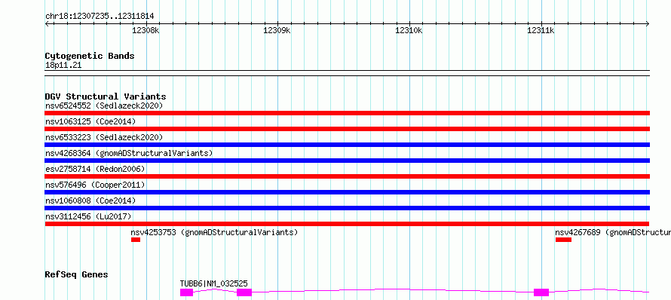This screenshot has width=671, height=300.
Task: Select the blue bar beneath nsv4268364
Action: tap(347, 161)
